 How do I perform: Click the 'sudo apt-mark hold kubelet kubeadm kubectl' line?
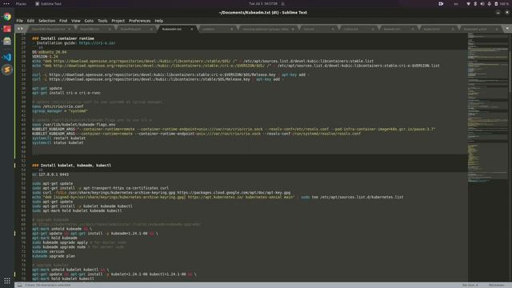77,210
